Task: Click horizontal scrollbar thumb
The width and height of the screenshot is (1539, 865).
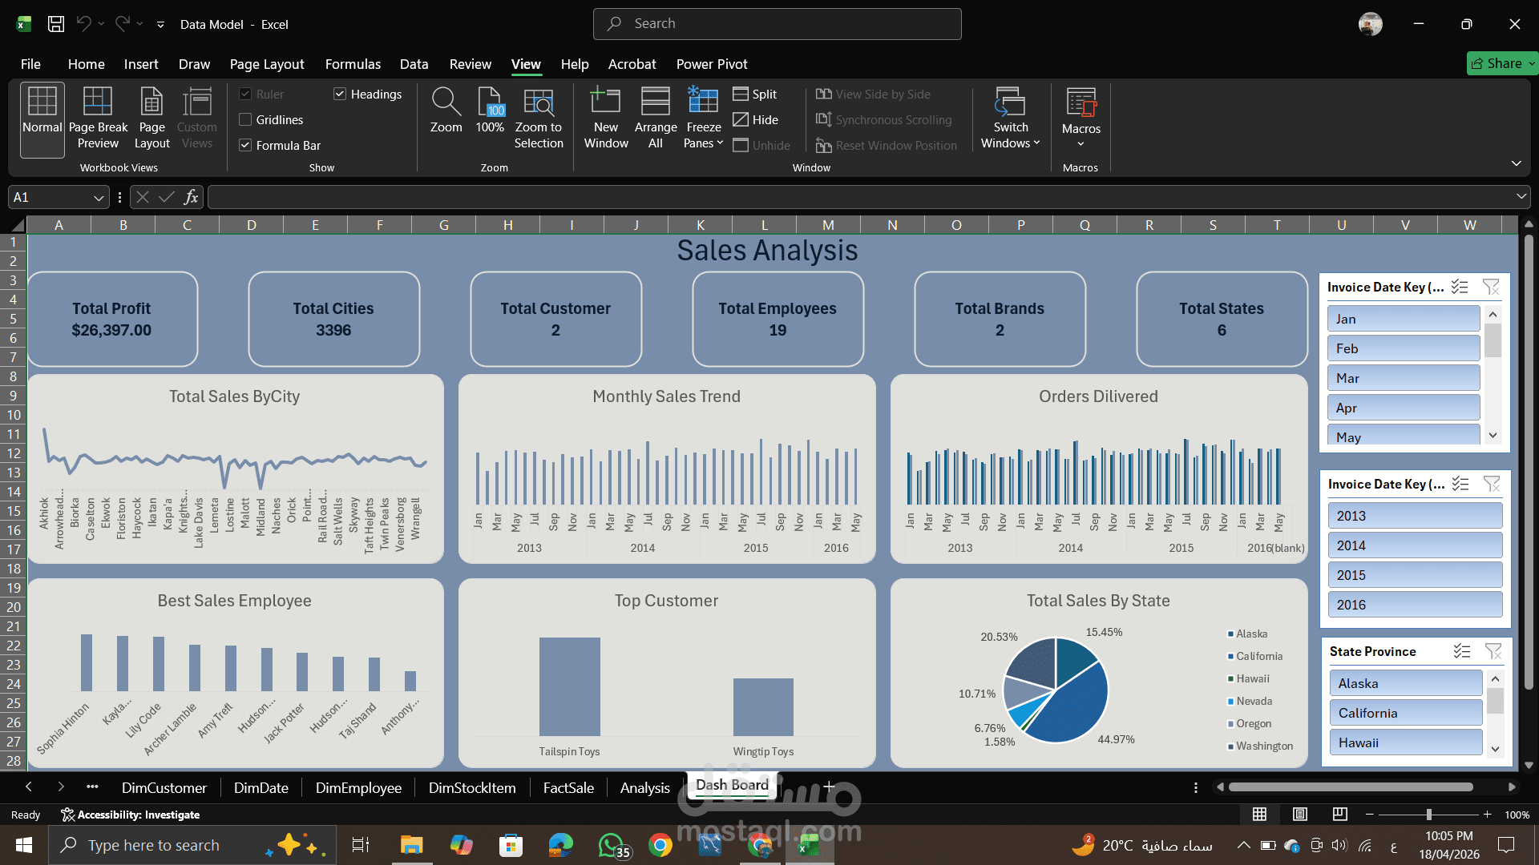Action: point(1350,787)
